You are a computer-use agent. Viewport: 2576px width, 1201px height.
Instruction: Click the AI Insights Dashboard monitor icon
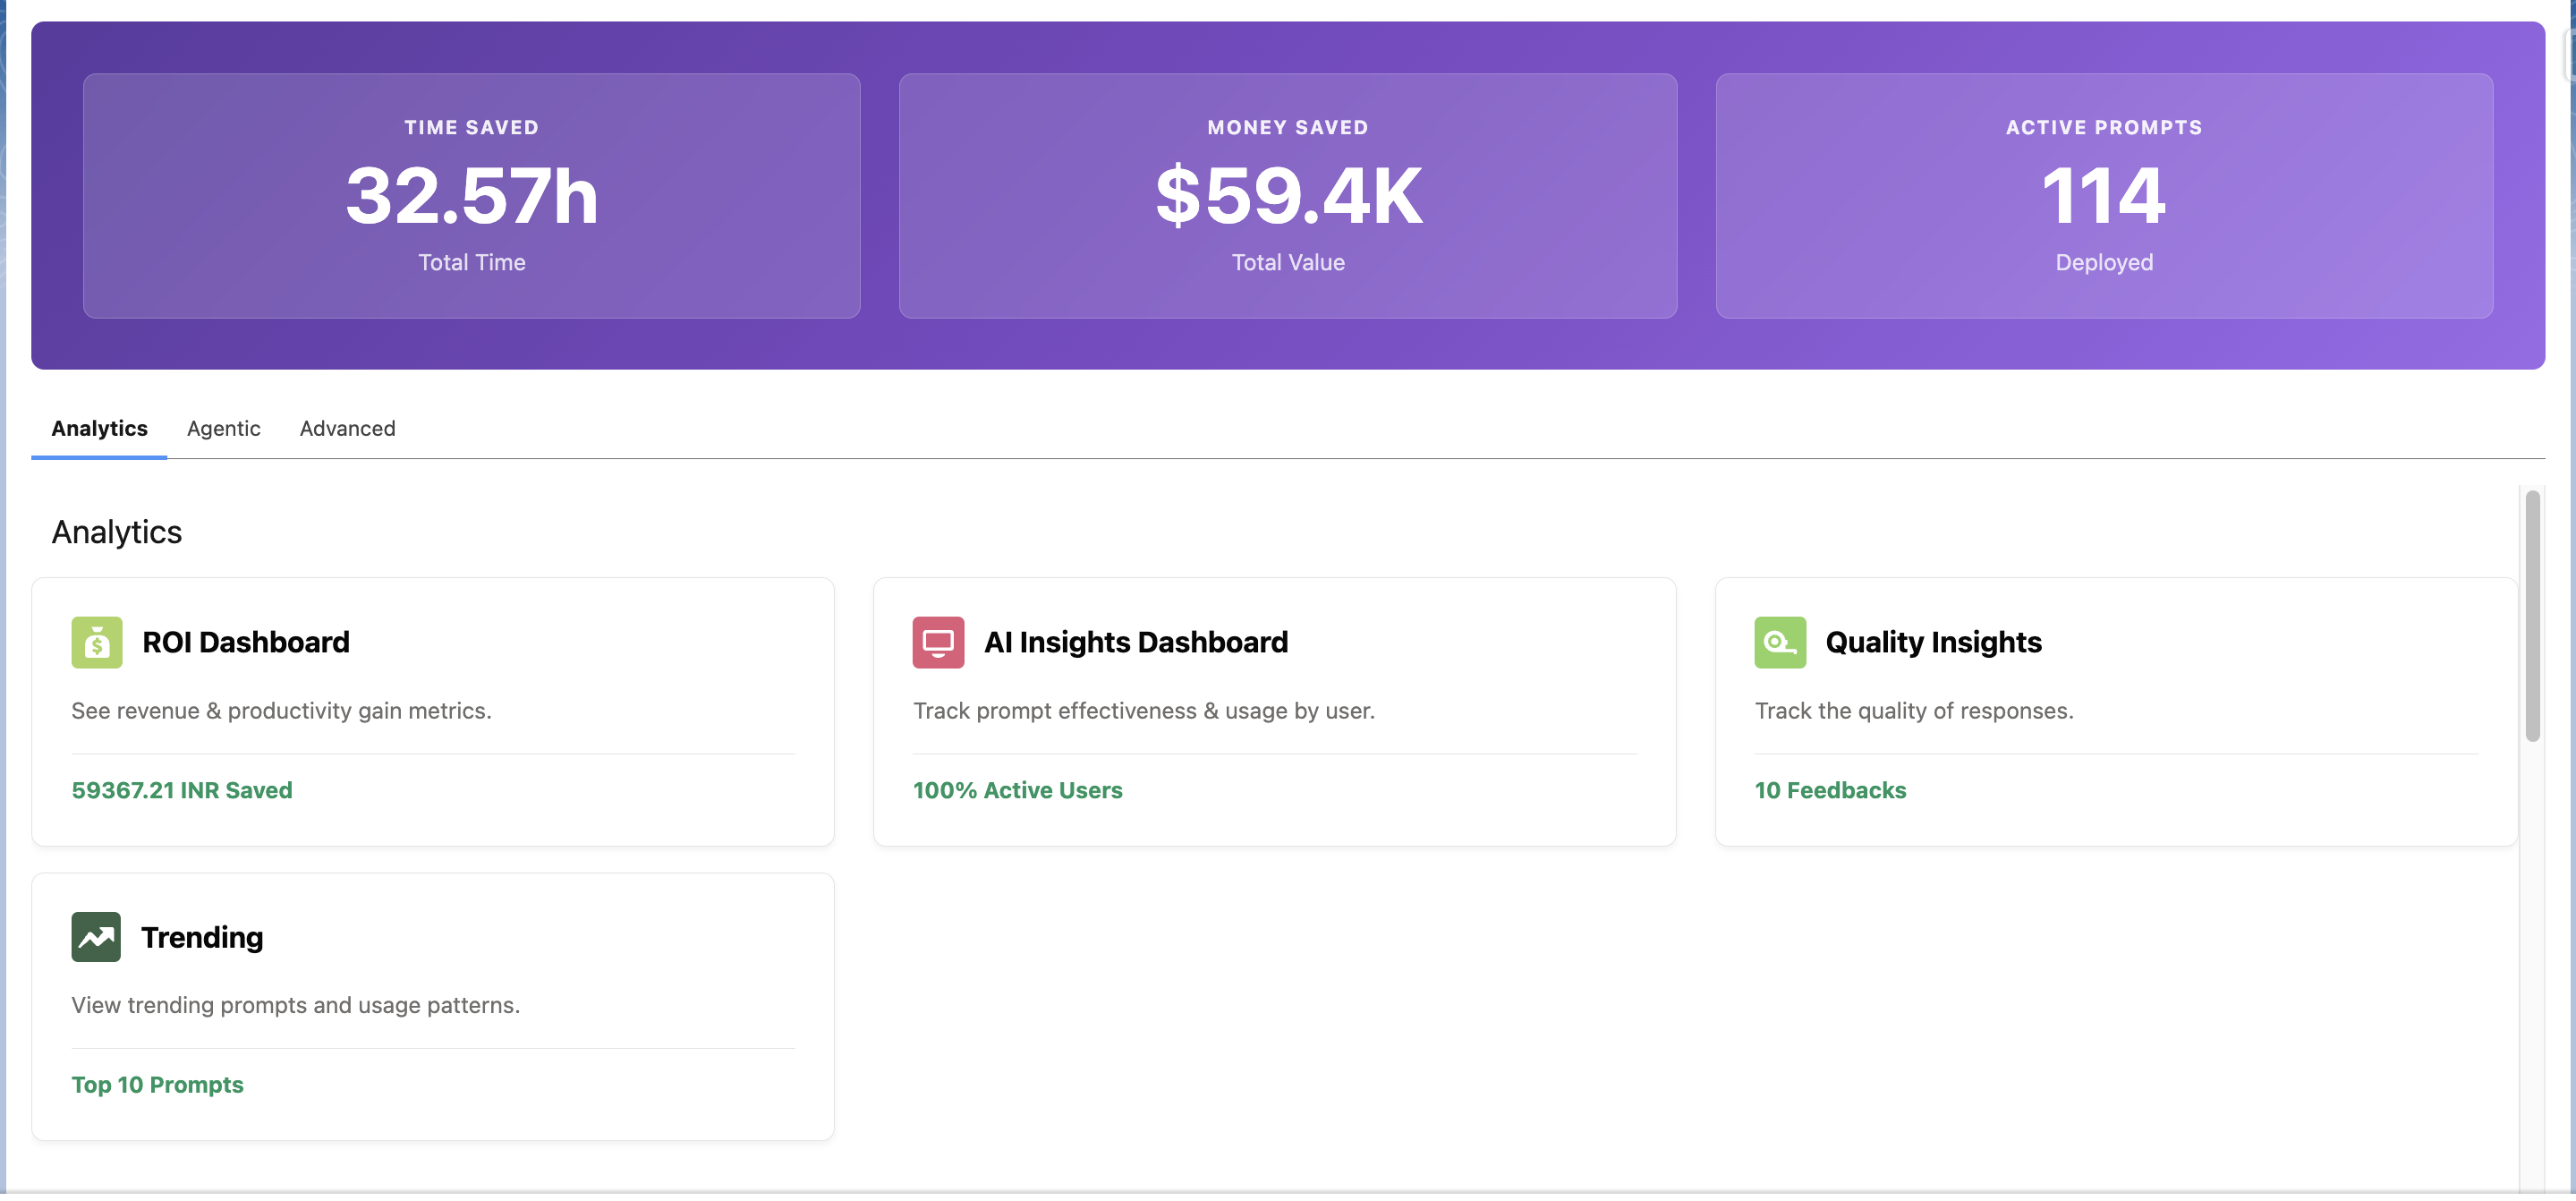(937, 642)
